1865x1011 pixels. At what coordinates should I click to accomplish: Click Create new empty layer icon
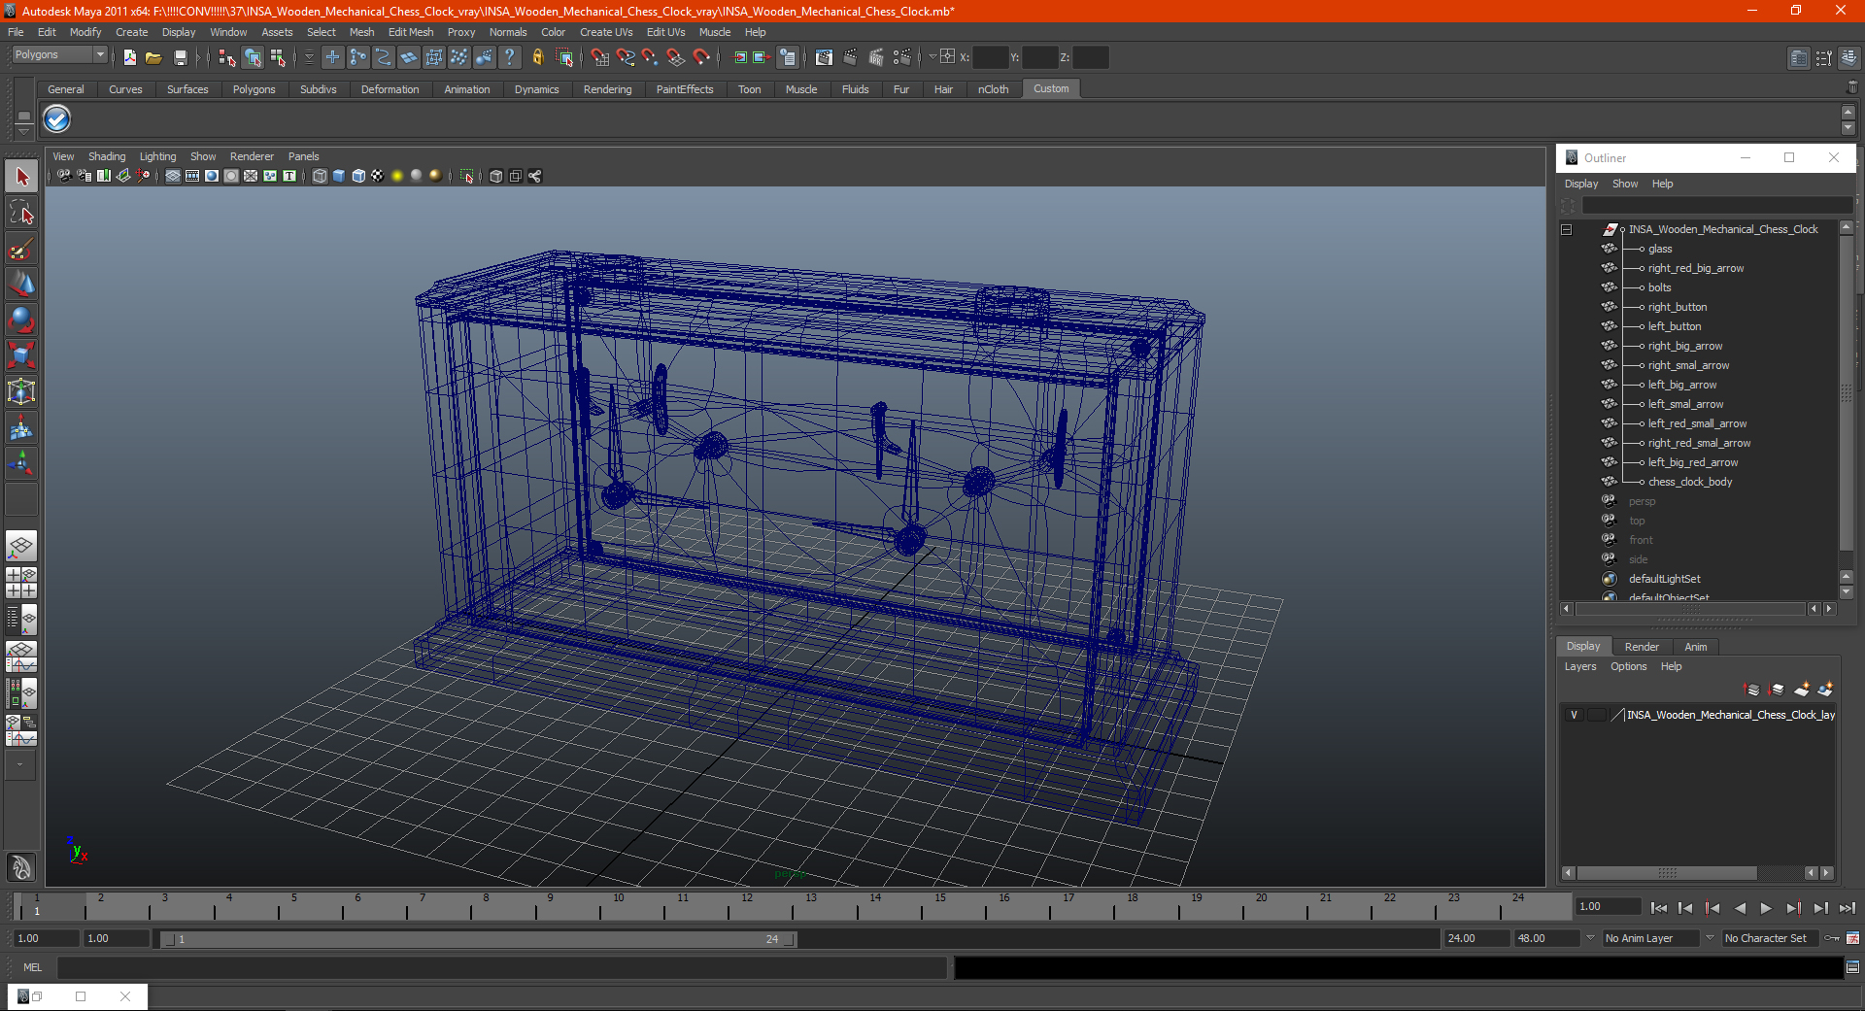tap(1802, 690)
